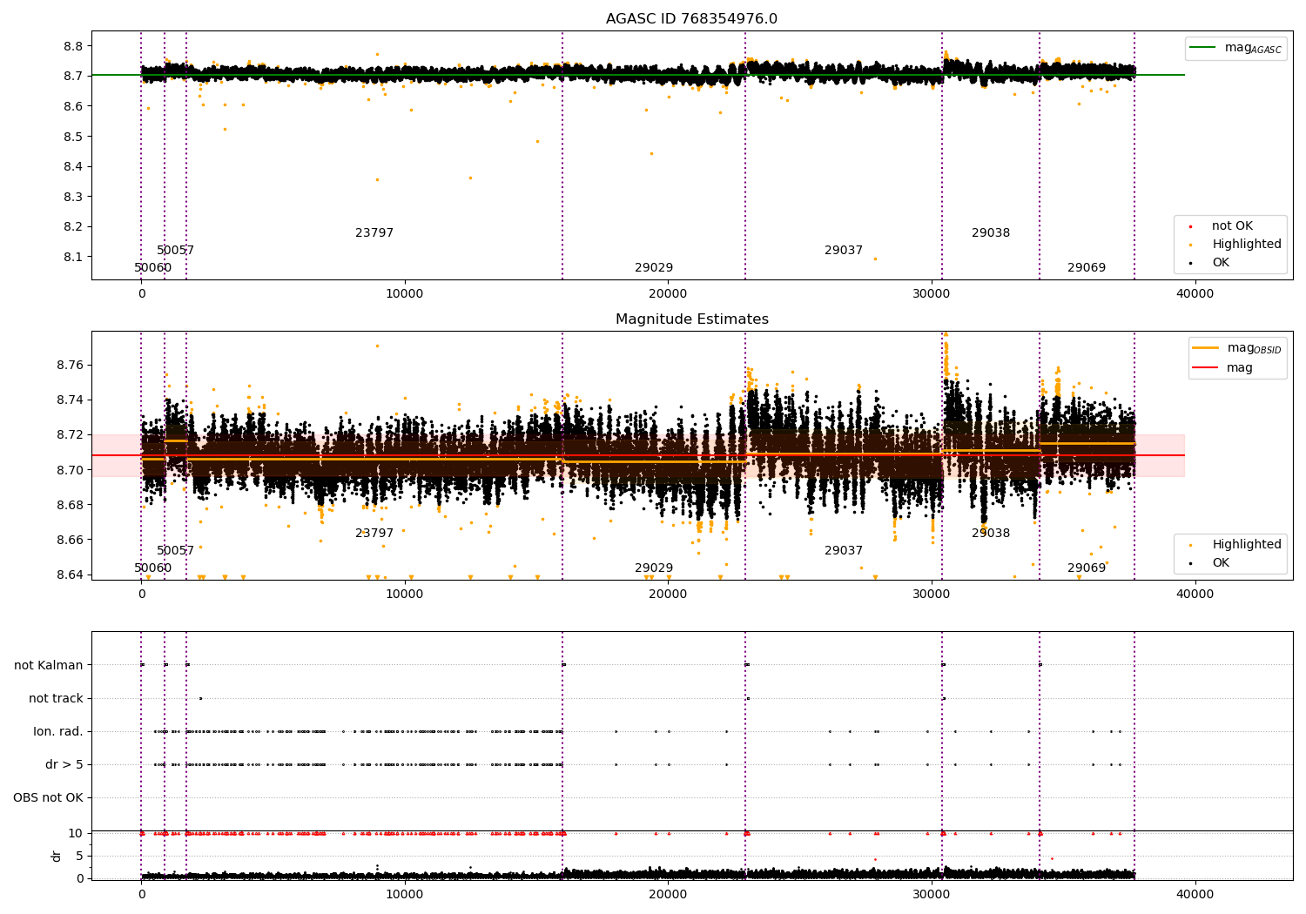1306x914 pixels.
Task: Click the 'dr' y-axis label in bottom plot
Action: click(x=57, y=856)
